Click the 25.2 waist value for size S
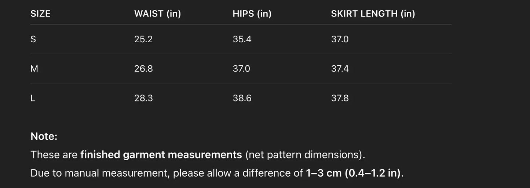 coord(143,39)
